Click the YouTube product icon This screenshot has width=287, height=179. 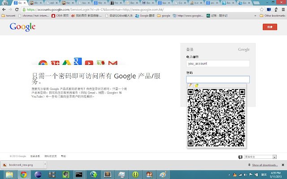pos(89,63)
